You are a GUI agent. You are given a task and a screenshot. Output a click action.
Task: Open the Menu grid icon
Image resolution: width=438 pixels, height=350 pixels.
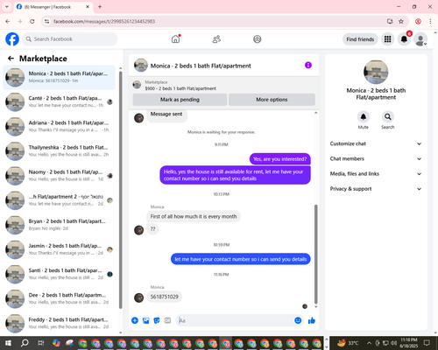coord(387,39)
